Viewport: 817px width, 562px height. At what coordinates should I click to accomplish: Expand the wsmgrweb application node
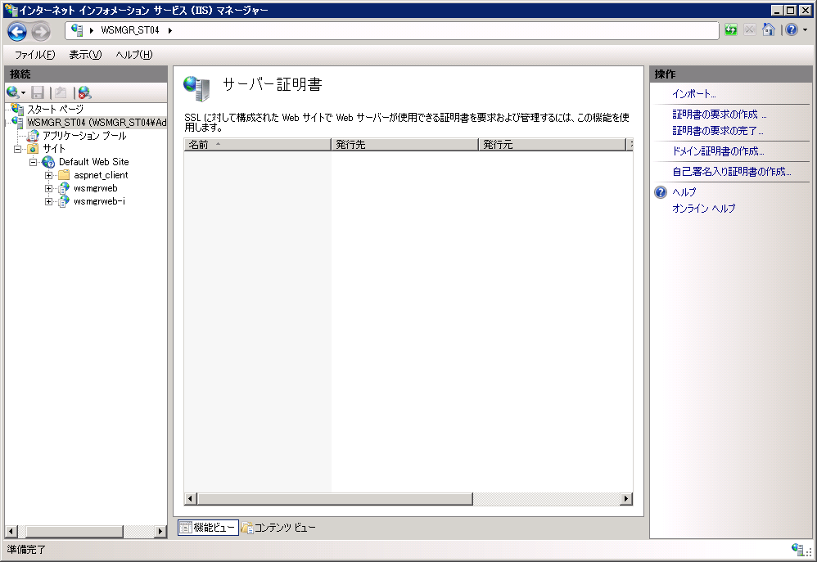pyautogui.click(x=48, y=188)
